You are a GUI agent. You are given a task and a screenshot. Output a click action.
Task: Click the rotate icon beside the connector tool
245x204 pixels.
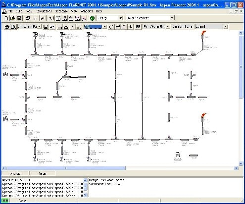tap(124, 27)
